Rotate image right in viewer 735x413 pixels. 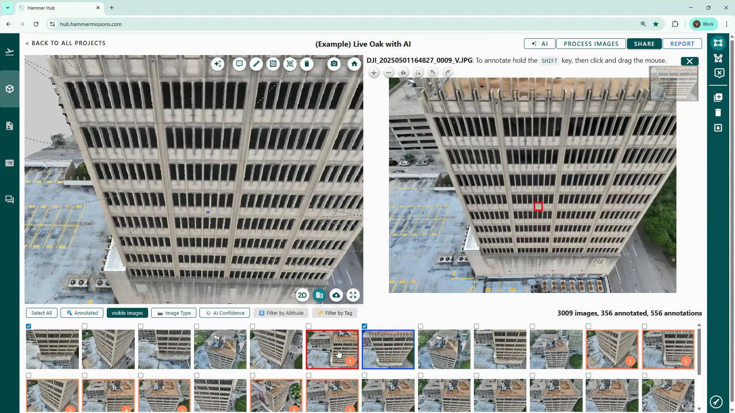448,73
